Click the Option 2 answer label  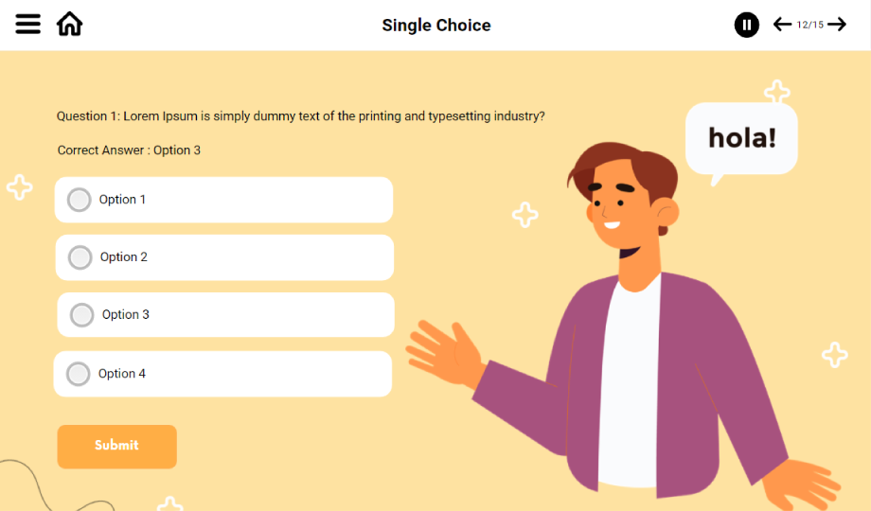click(x=124, y=257)
